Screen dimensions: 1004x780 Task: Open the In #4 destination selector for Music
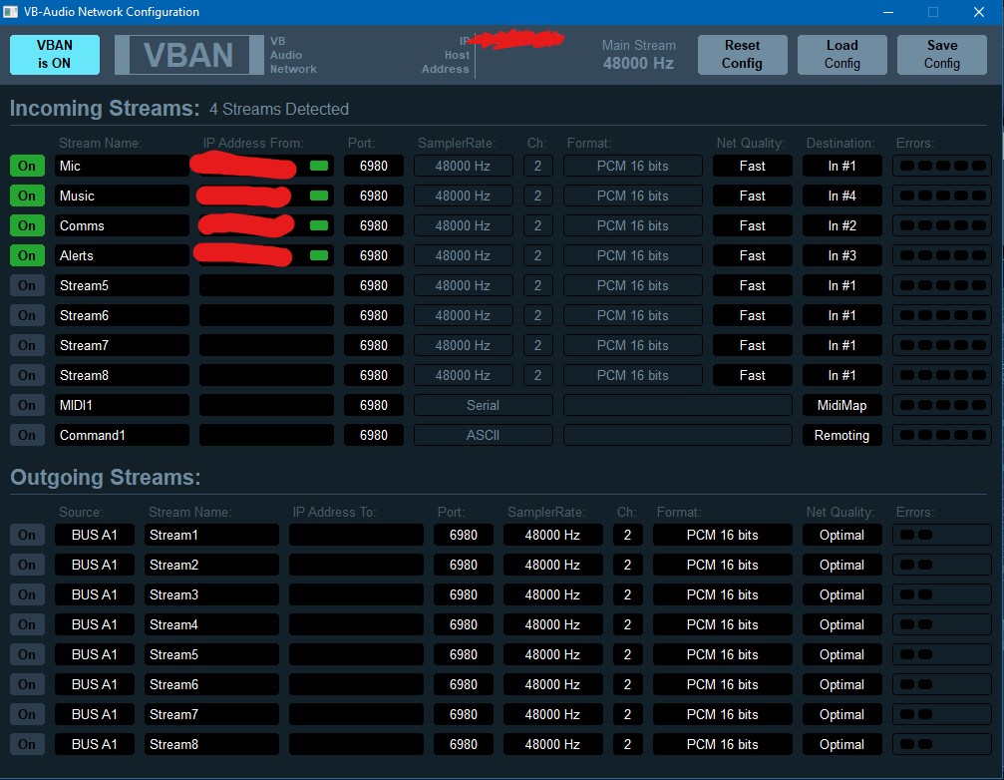point(841,195)
